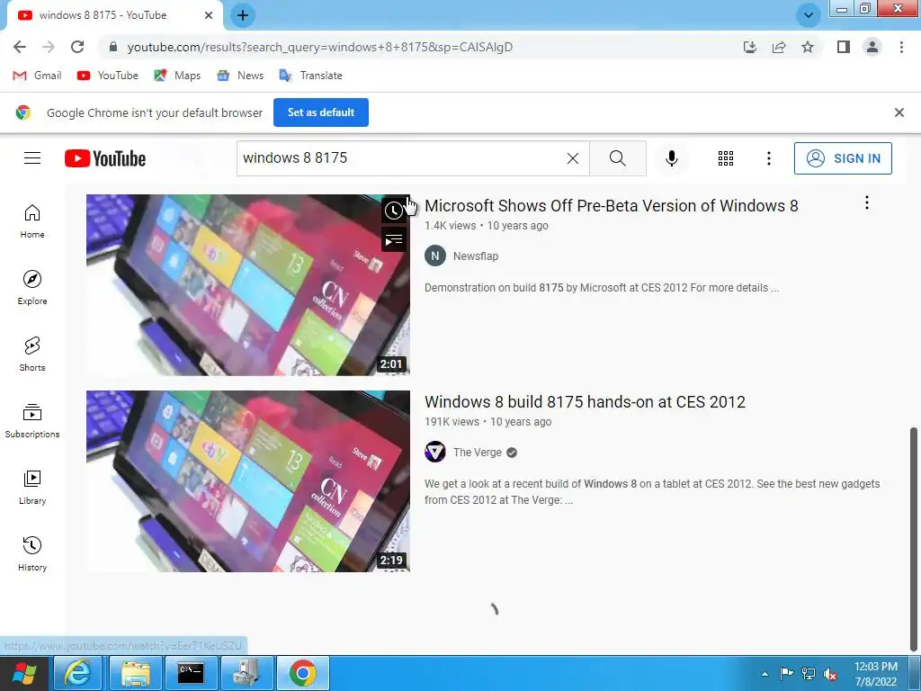The image size is (921, 691).
Task: Run search with the magnifier button
Action: (617, 158)
